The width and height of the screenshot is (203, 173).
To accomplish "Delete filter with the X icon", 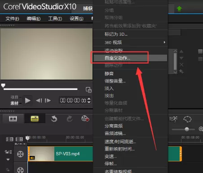I will click(x=181, y=65).
